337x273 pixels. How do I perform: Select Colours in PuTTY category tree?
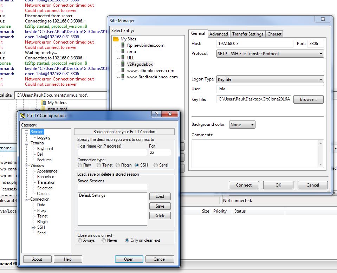coord(43,194)
